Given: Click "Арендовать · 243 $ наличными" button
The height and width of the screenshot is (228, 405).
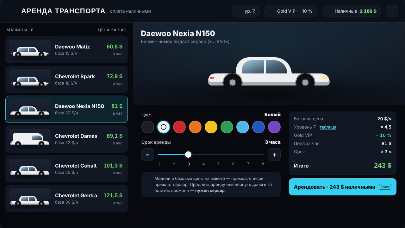Looking at the screenshot, I should [x=343, y=187].
